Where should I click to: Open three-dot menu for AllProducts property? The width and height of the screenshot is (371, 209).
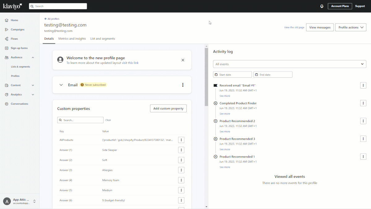[x=181, y=140]
